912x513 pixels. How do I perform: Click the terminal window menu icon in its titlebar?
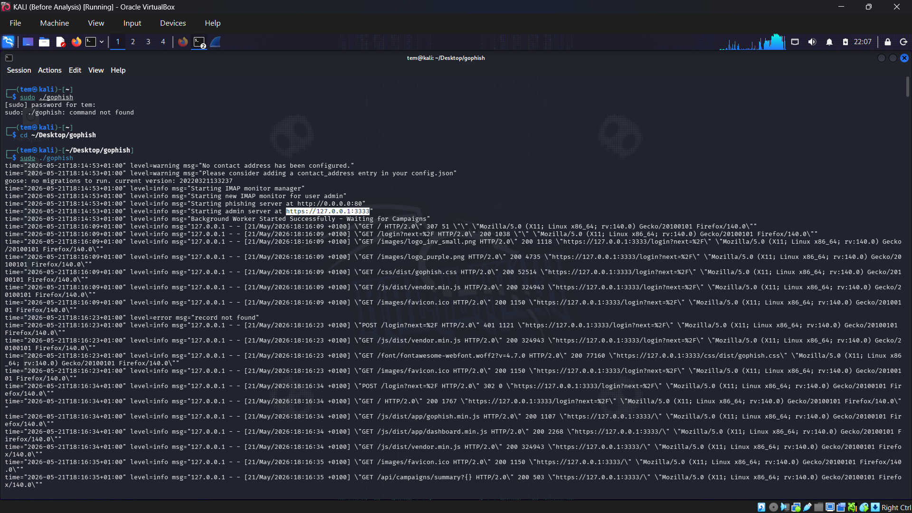click(x=9, y=58)
